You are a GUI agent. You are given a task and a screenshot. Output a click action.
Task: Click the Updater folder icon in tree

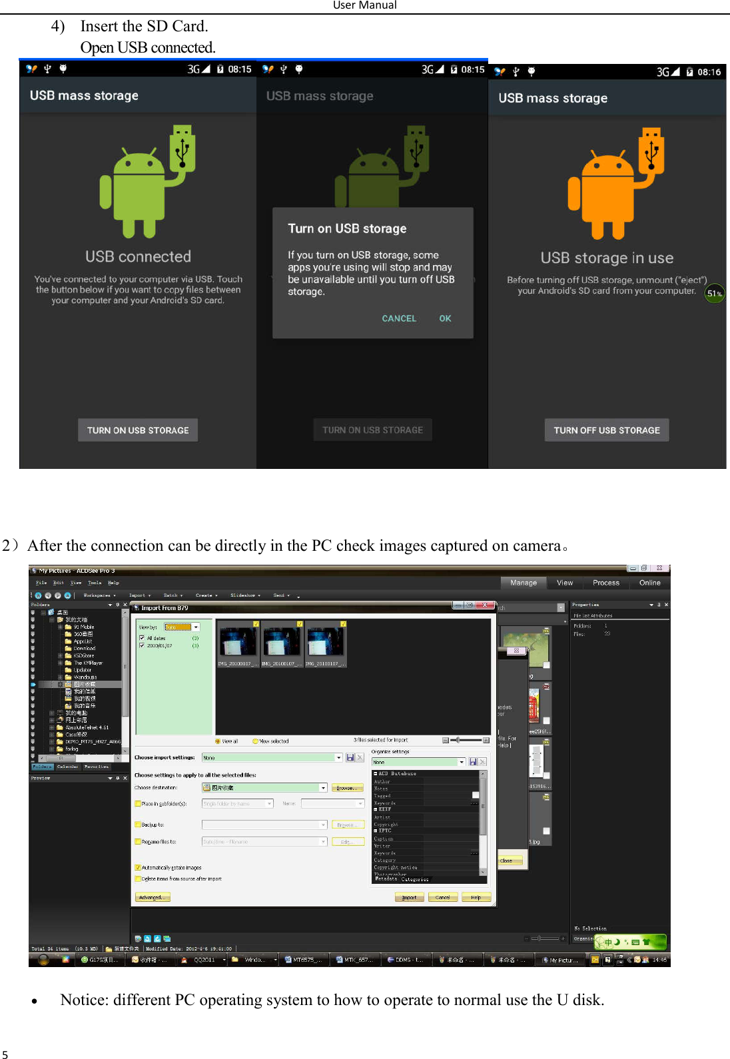point(68,670)
